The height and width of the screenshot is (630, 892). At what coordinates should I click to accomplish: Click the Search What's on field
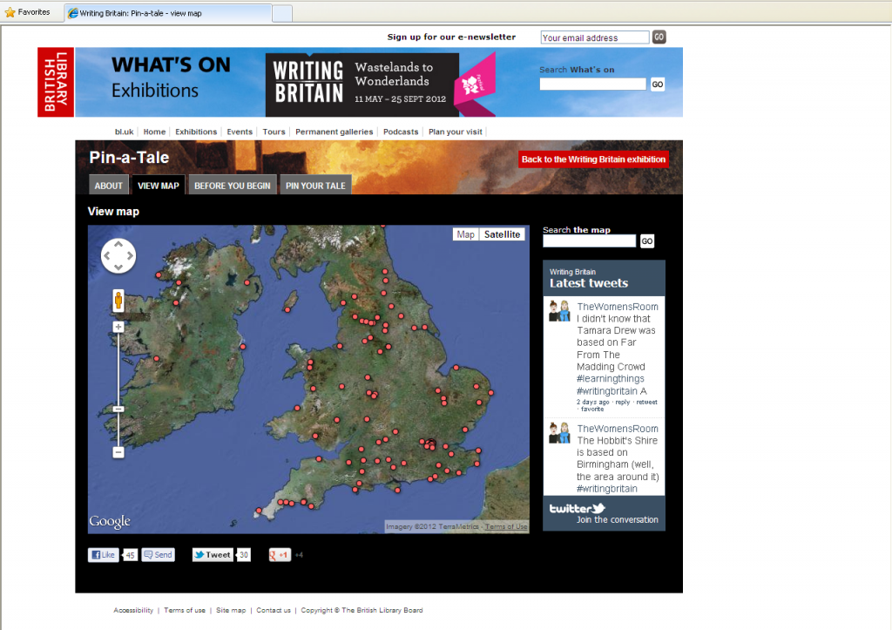[592, 85]
